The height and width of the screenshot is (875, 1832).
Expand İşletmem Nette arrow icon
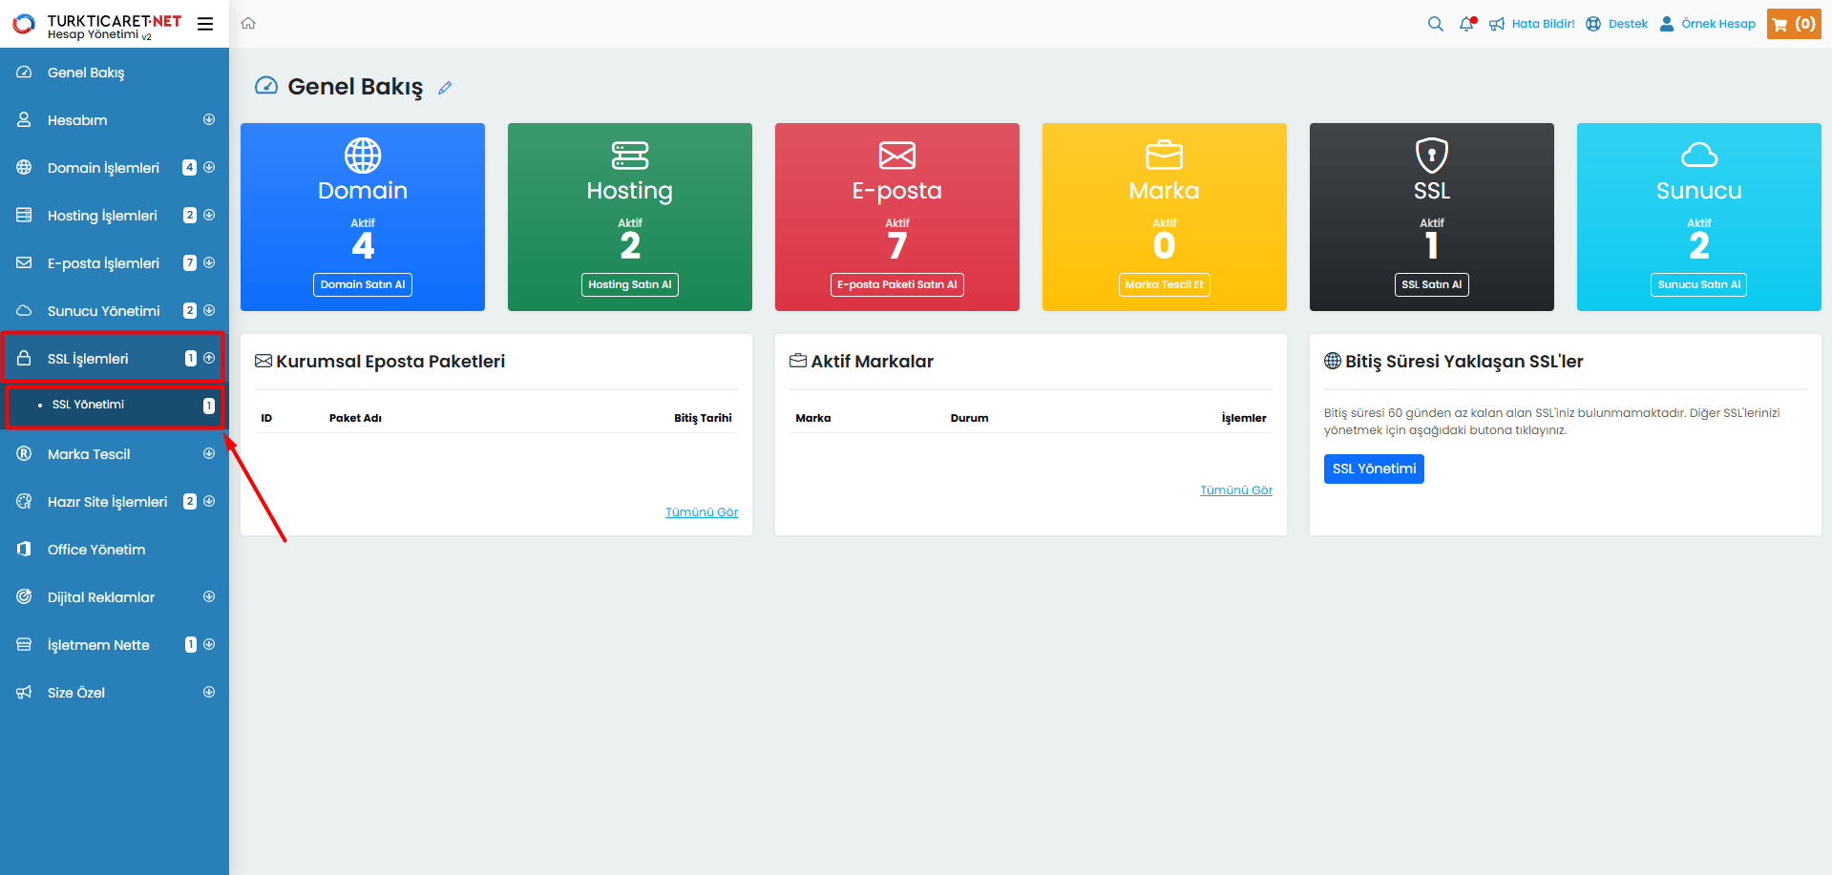click(209, 644)
